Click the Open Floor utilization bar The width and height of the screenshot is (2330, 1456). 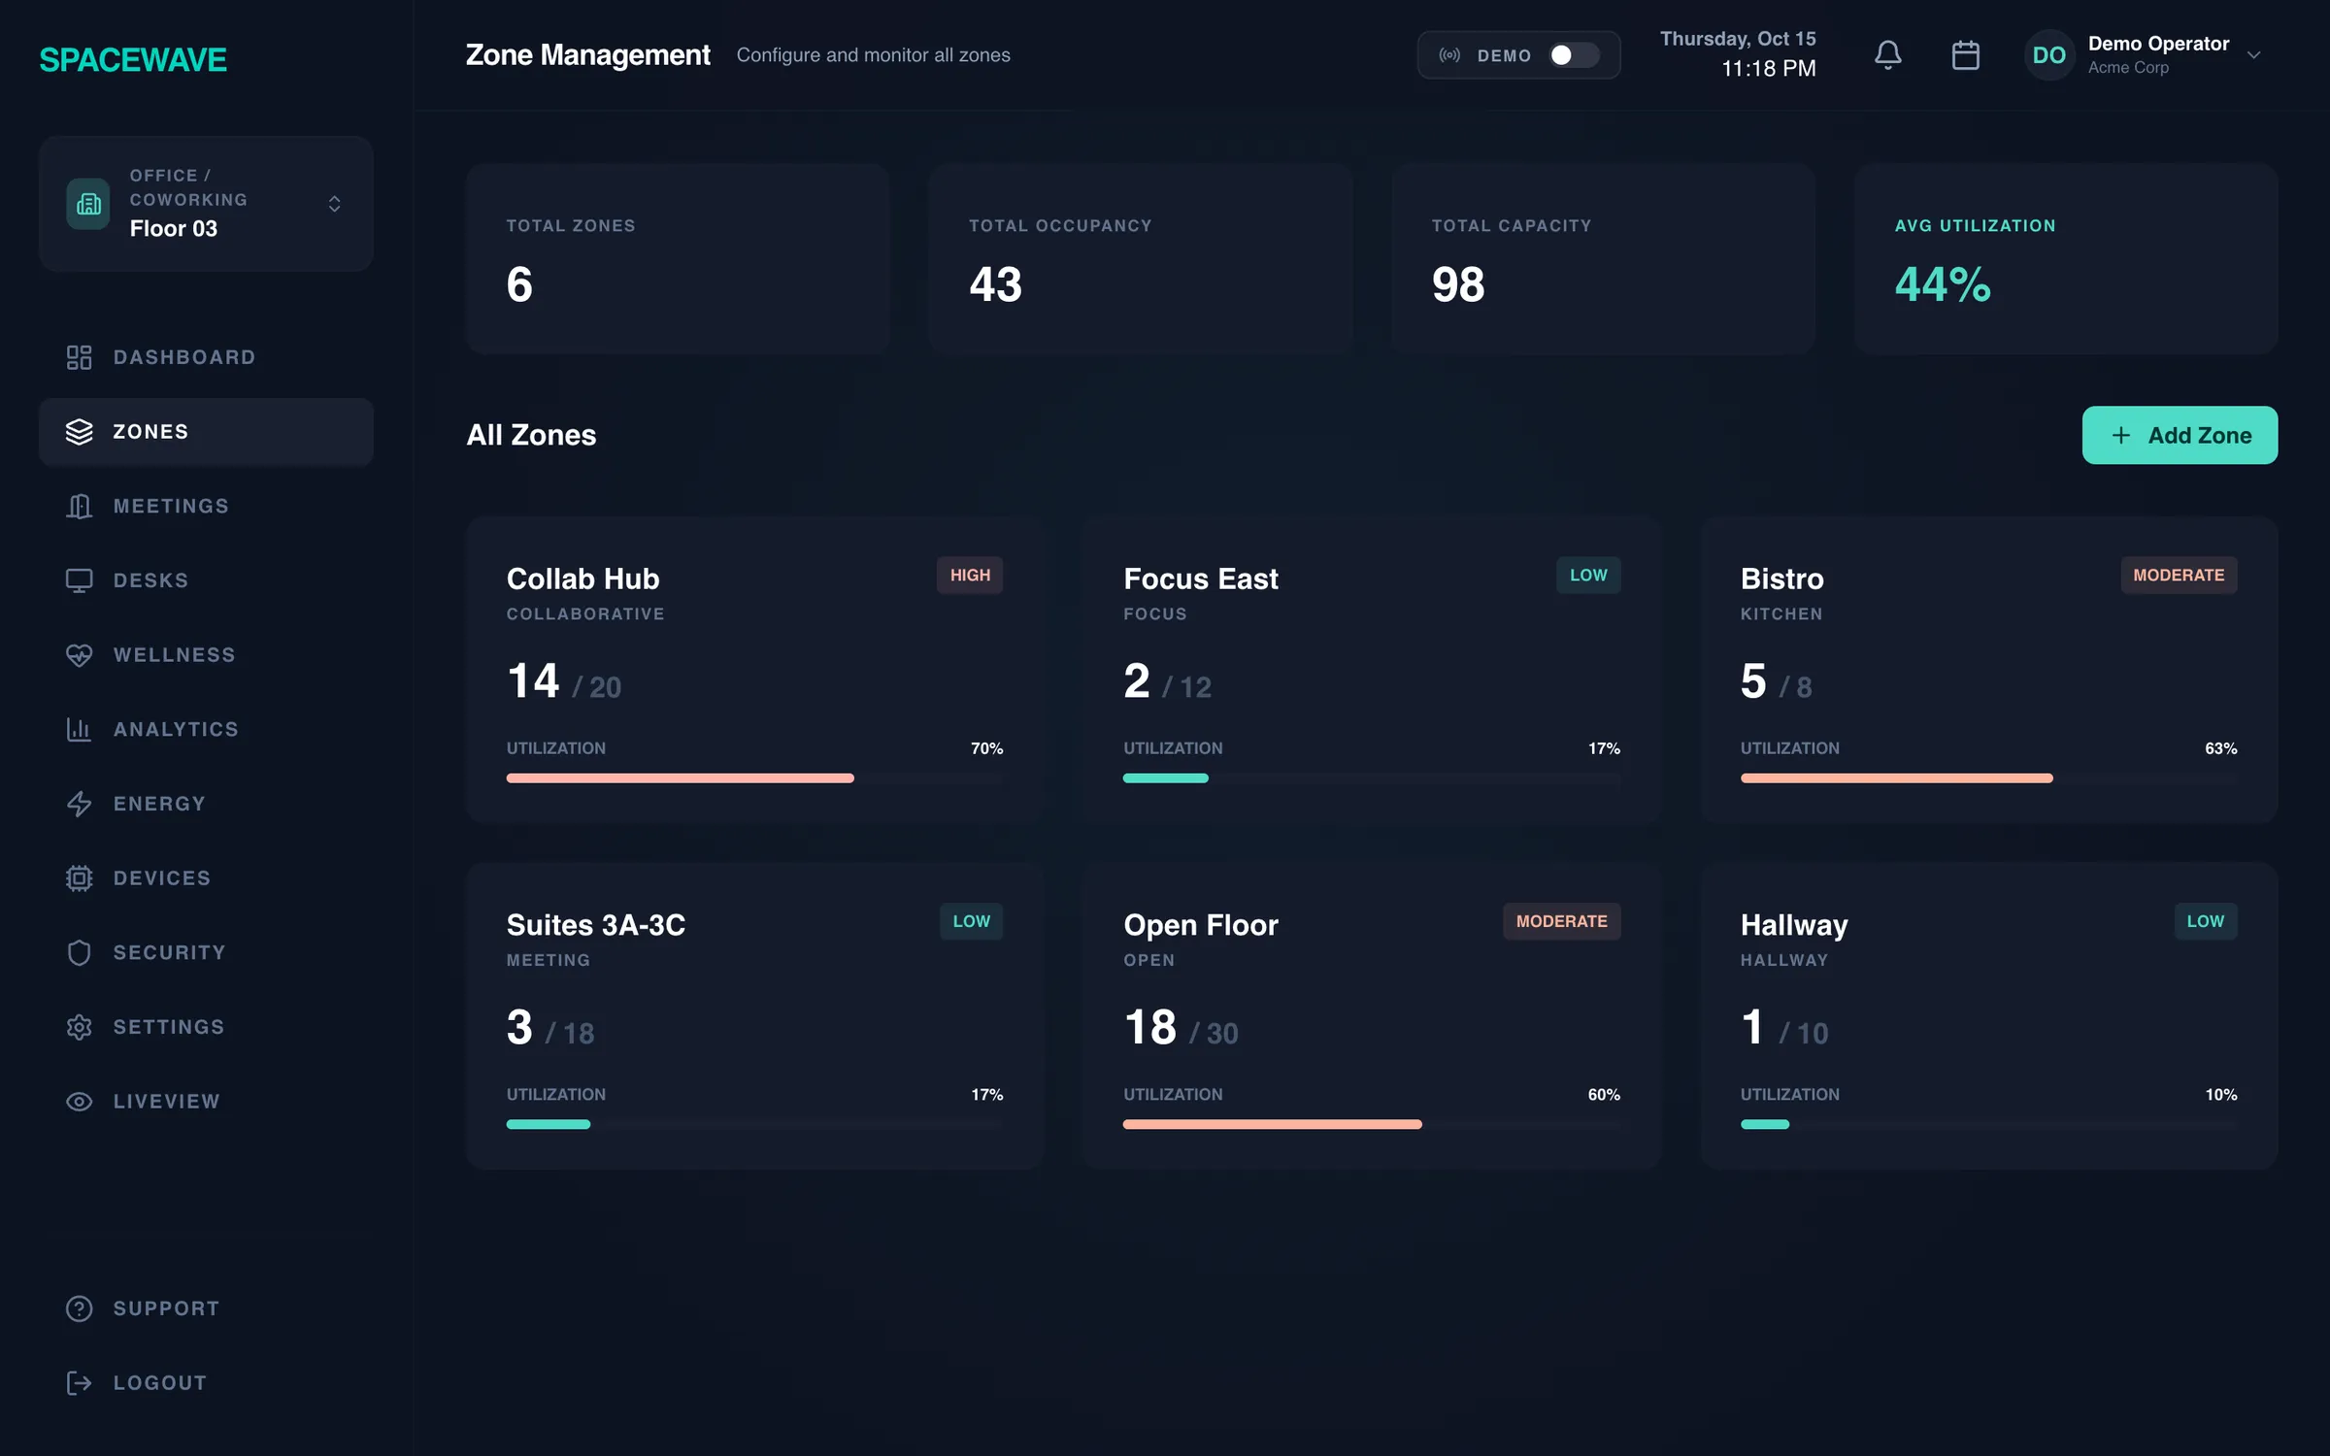pos(1372,1124)
